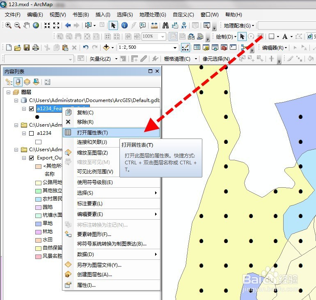Image resolution: width=316 pixels, height=300 pixels.
Task: Undo the last action
Action: (x=86, y=48)
